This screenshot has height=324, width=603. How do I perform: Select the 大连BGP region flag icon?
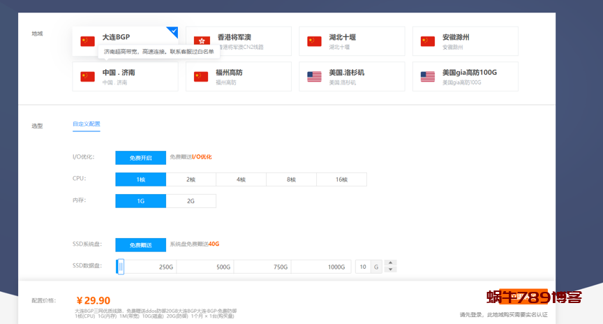point(87,41)
